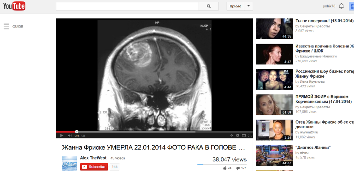Viewport: 354px width, 171px height.
Task: Focus the YouTube search field
Action: (127, 6)
